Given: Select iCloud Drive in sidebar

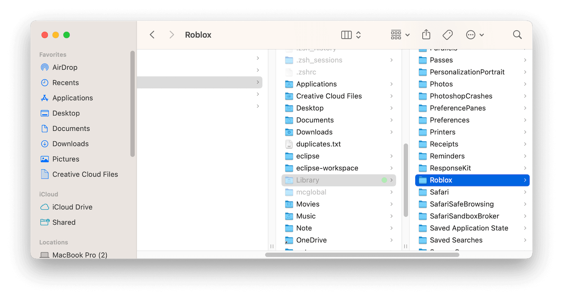Looking at the screenshot, I should [x=72, y=207].
